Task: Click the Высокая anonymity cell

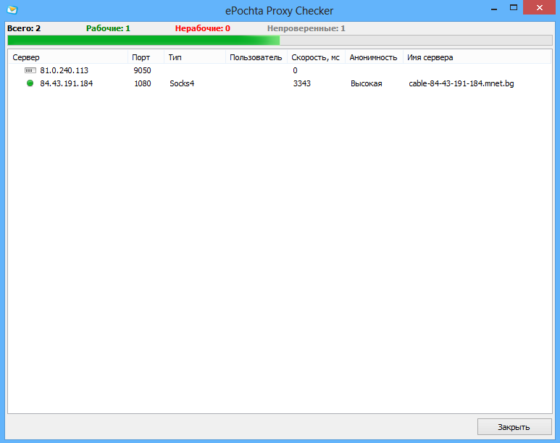Action: (x=366, y=83)
